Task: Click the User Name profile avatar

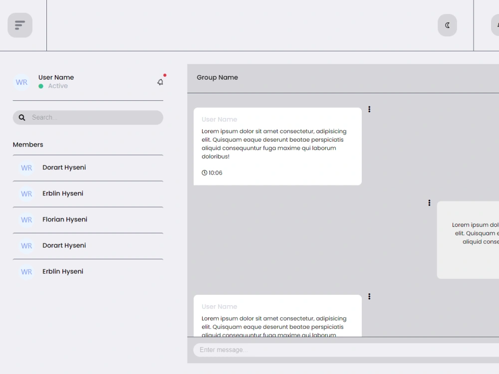Action: tap(21, 82)
